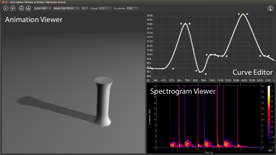276x155 pixels.
Task: Click the cylinder object in Animation Viewer
Action: tap(104, 101)
